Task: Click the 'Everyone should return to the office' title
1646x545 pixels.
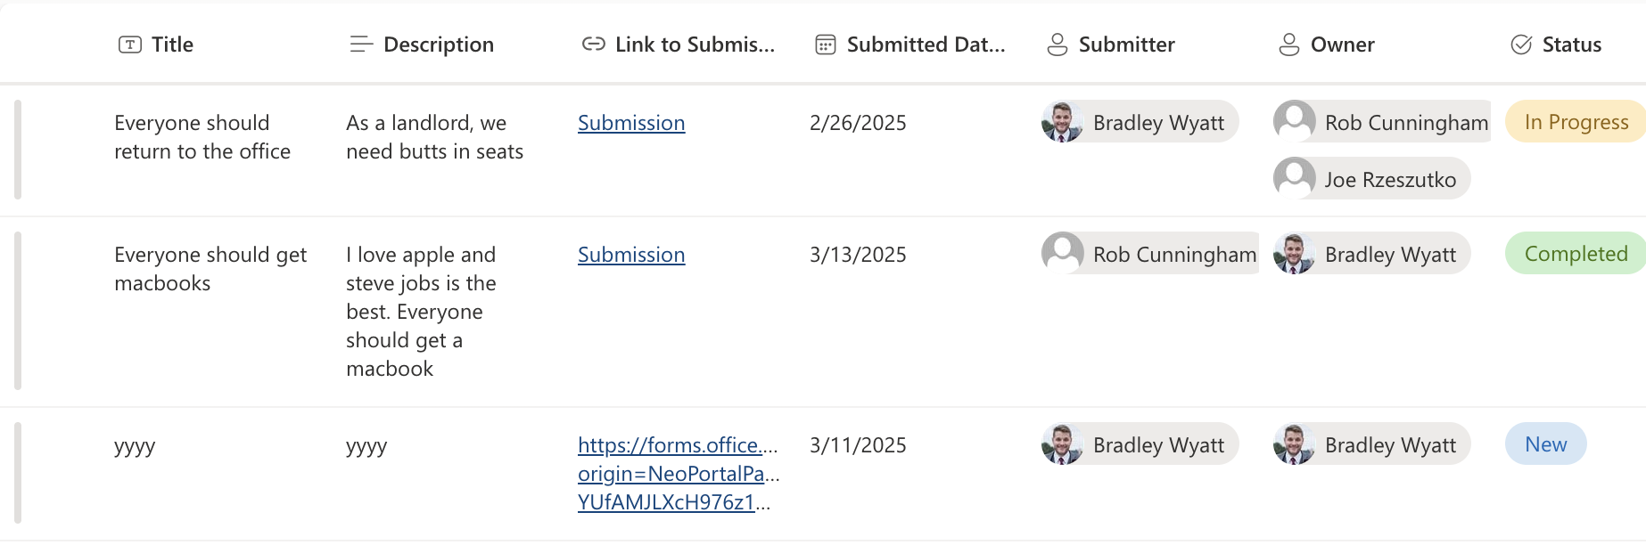Action: (202, 137)
